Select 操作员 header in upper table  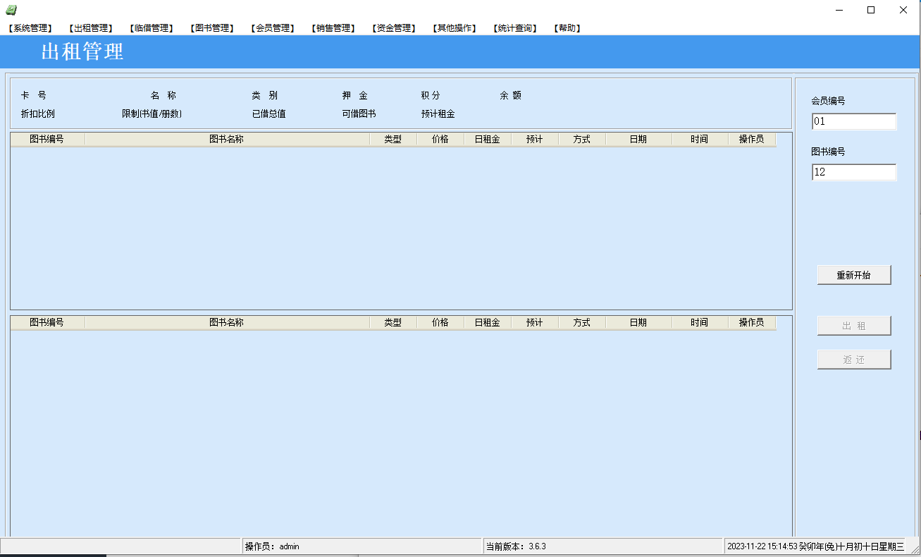[752, 140]
